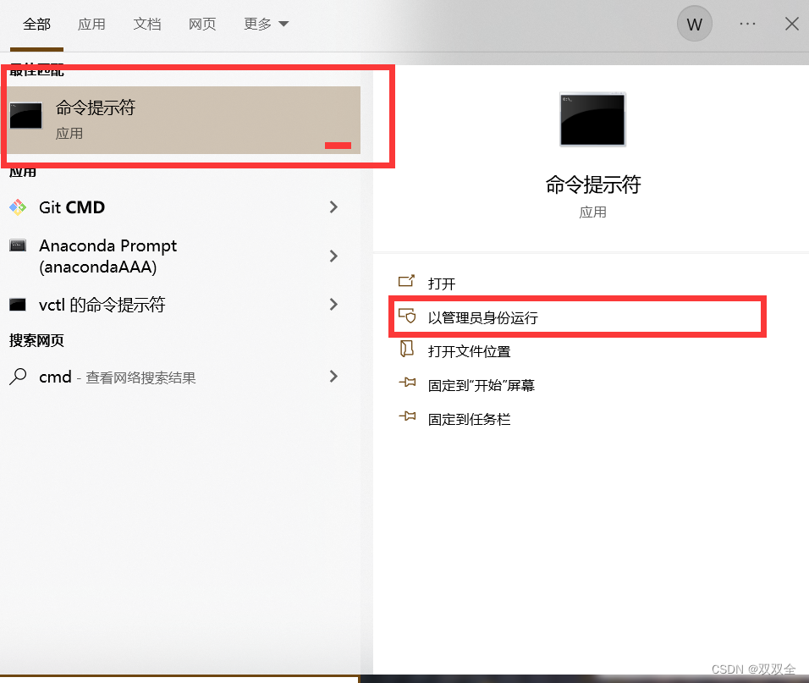This screenshot has width=809, height=683.
Task: Switch to the 网页 tab
Action: coord(202,25)
